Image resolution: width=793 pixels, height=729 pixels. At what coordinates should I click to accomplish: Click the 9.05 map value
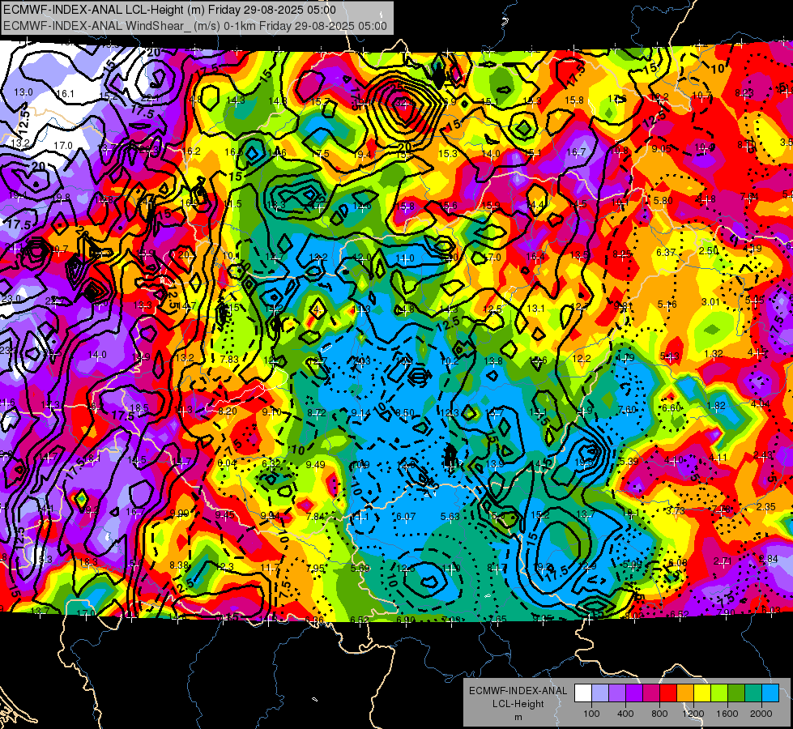click(x=661, y=148)
